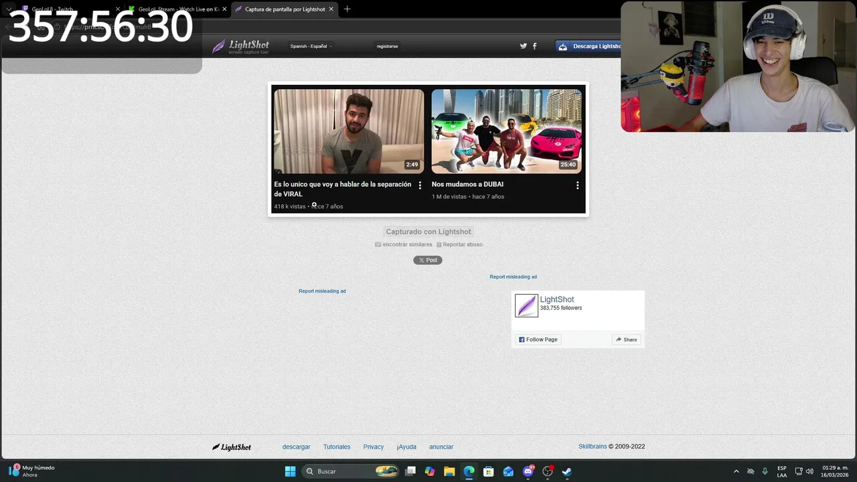Image resolution: width=857 pixels, height=482 pixels.
Task: Click the Nos mudamos a DUBAI thumbnail
Action: (x=507, y=131)
